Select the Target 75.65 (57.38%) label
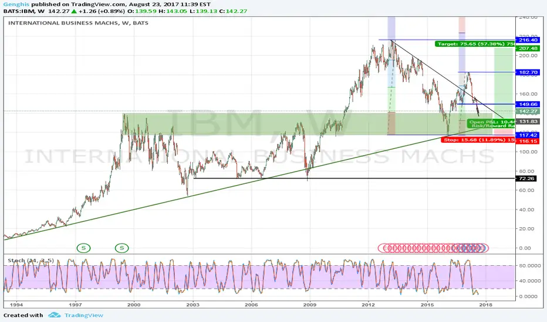This screenshot has width=547, height=322. tap(474, 44)
